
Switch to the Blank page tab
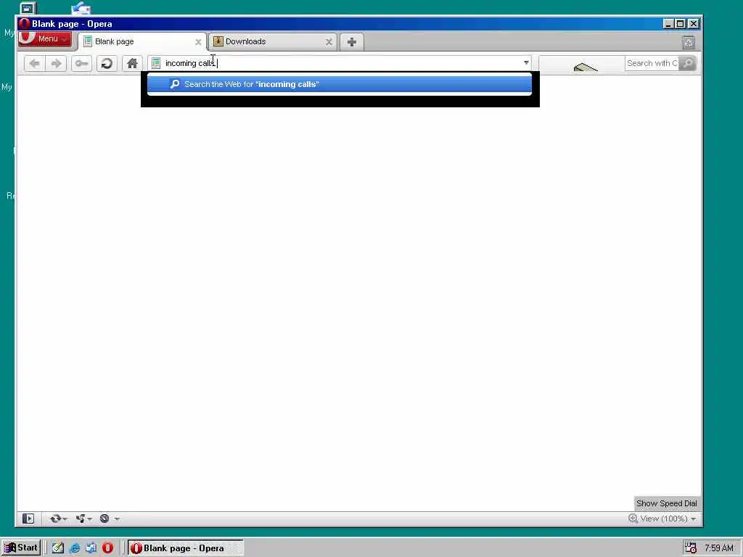click(x=141, y=41)
